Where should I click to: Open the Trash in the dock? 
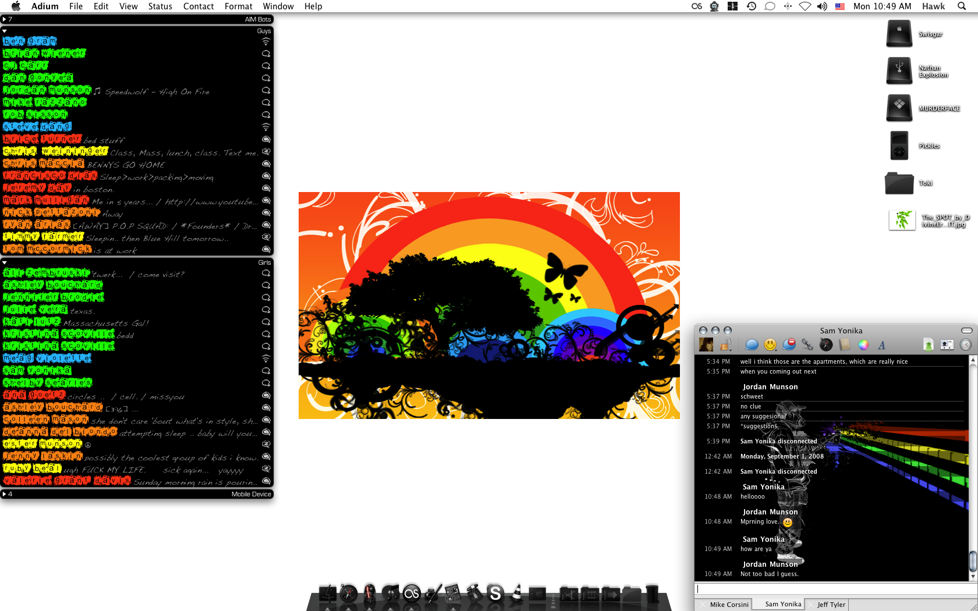(652, 593)
